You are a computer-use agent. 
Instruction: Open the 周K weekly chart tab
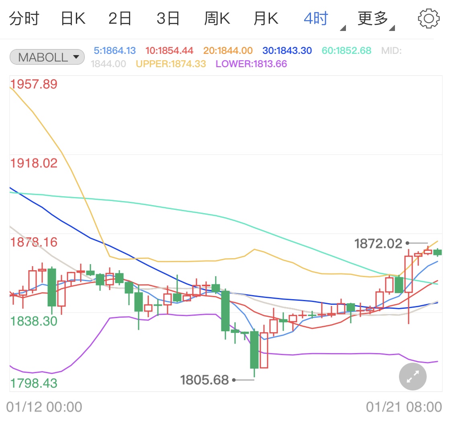tap(217, 19)
